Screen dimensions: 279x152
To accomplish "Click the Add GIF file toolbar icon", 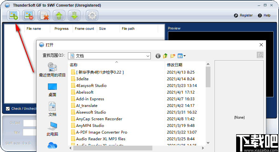I will [13, 15].
